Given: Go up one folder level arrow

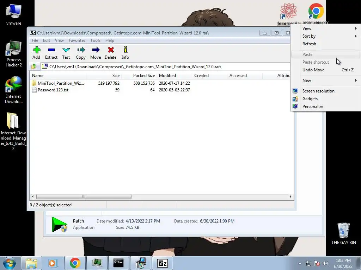Looking at the screenshot, I should pyautogui.click(x=34, y=66).
